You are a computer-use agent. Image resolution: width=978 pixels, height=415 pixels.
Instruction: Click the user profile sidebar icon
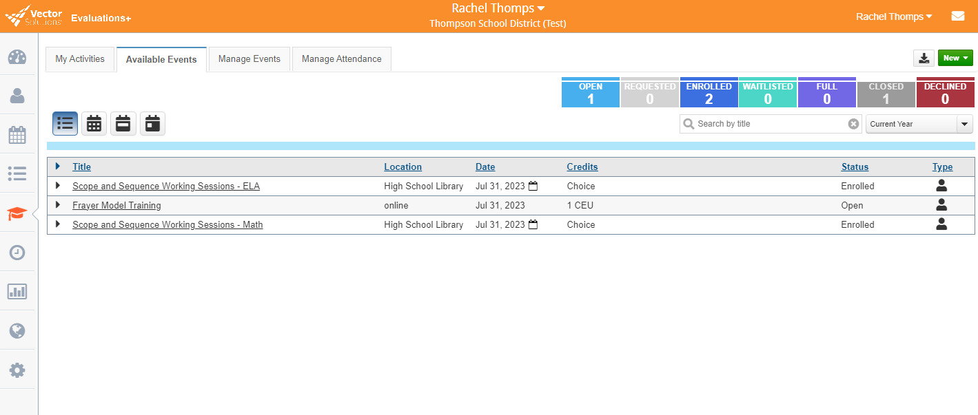click(x=17, y=96)
